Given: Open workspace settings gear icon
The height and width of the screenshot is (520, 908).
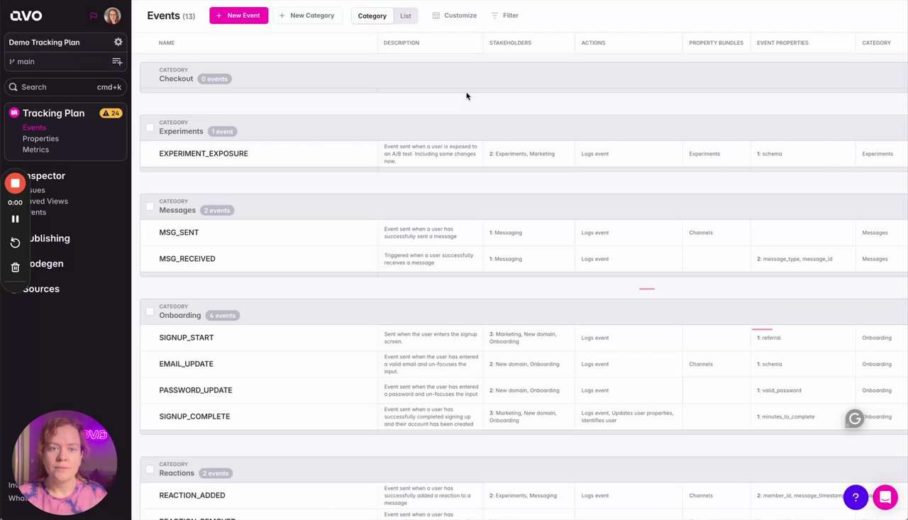Looking at the screenshot, I should [118, 42].
